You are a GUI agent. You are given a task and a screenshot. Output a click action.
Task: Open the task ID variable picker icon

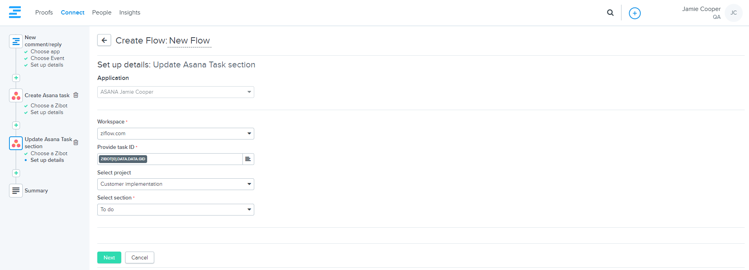point(248,159)
